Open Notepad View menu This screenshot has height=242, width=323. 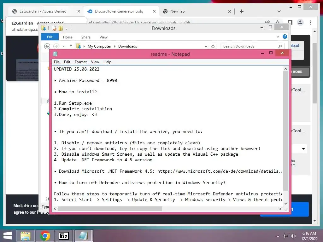coord(95,62)
